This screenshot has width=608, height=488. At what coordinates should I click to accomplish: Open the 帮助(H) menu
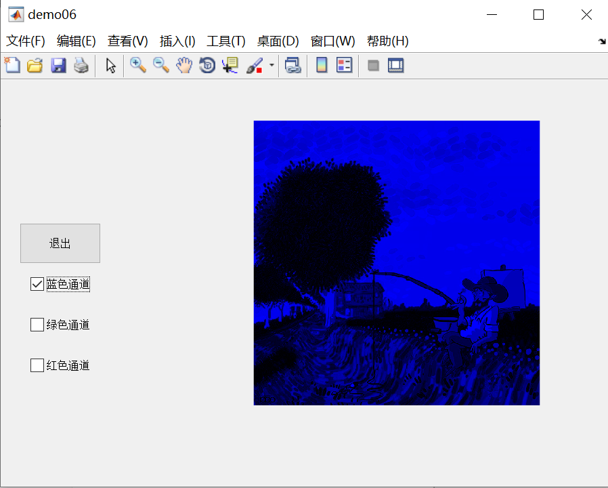pos(388,41)
